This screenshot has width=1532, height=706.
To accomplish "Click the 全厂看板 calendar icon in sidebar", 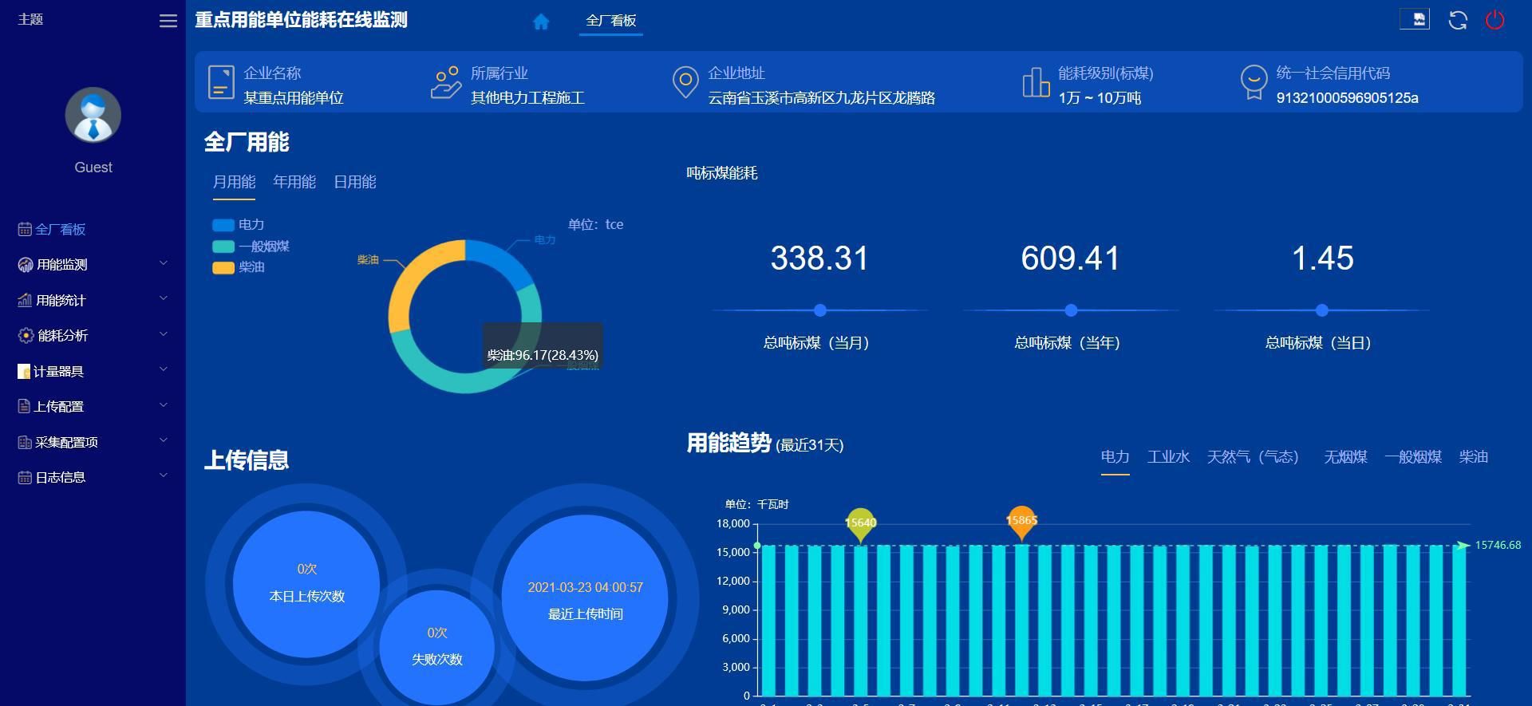I will point(25,230).
